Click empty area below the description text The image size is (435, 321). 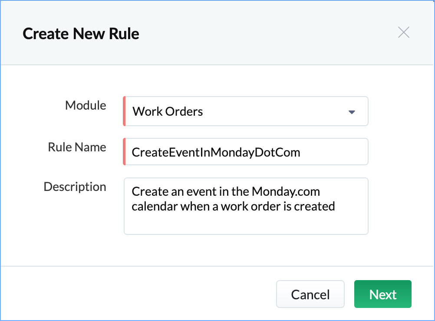click(246, 224)
